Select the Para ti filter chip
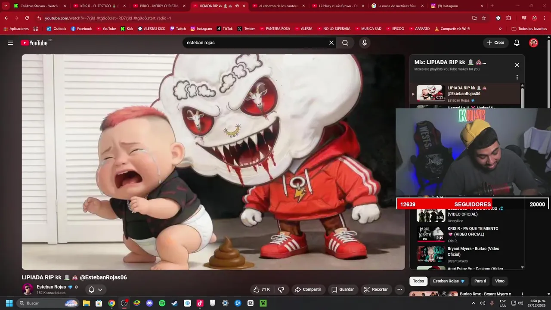This screenshot has height=310, width=551. pyautogui.click(x=480, y=281)
